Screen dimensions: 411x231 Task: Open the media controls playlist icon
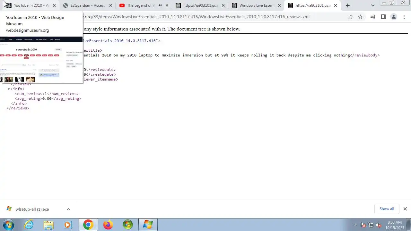pos(373,17)
